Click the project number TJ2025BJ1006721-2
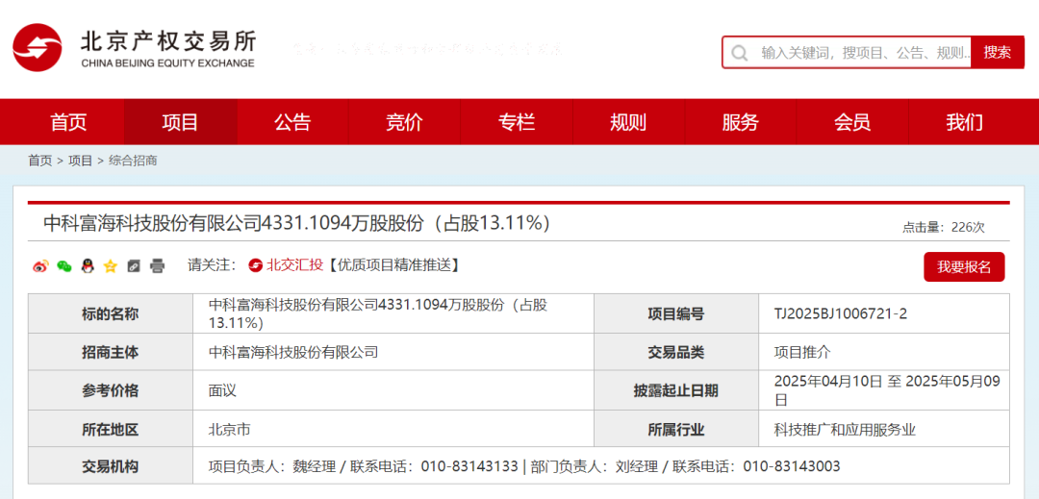The height and width of the screenshot is (499, 1039). [840, 313]
